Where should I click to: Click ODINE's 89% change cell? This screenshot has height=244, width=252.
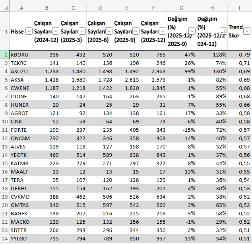212,96
